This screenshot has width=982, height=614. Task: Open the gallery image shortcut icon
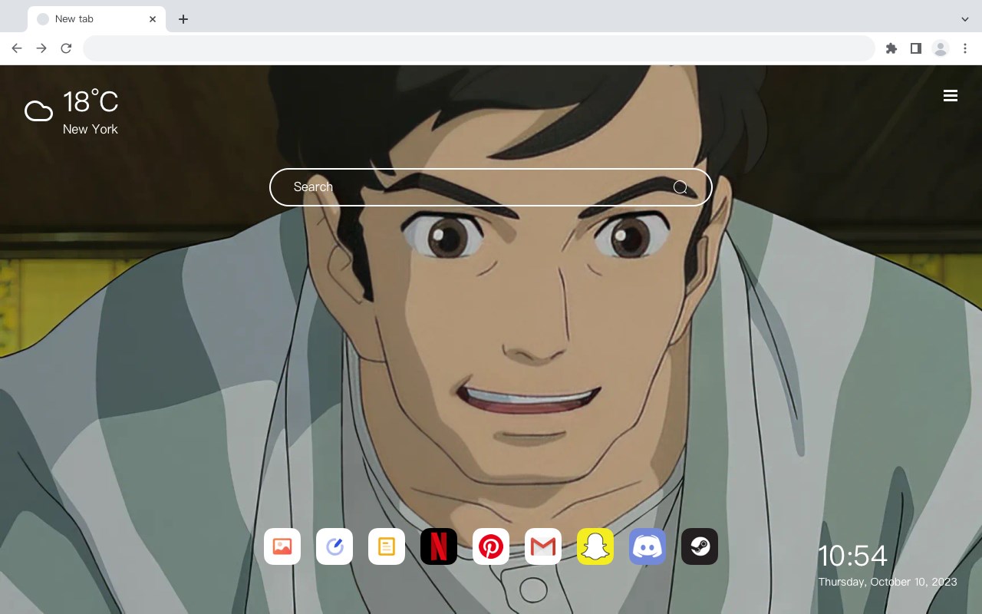(x=282, y=546)
